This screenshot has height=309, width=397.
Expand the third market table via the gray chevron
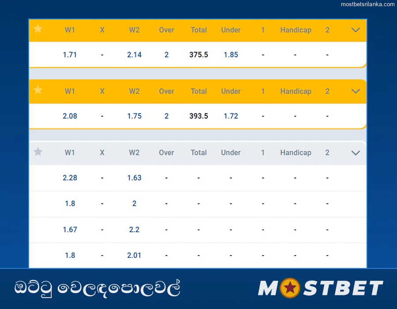coord(356,152)
